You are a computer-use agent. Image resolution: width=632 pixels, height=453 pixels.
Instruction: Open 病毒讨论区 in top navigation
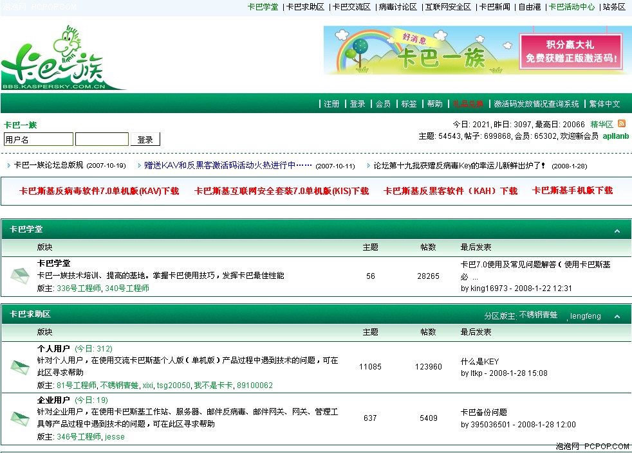[x=398, y=7]
